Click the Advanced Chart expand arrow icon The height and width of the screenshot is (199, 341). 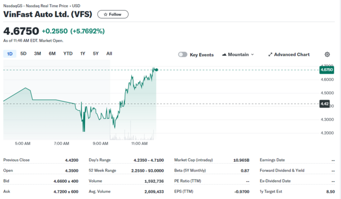(270, 55)
